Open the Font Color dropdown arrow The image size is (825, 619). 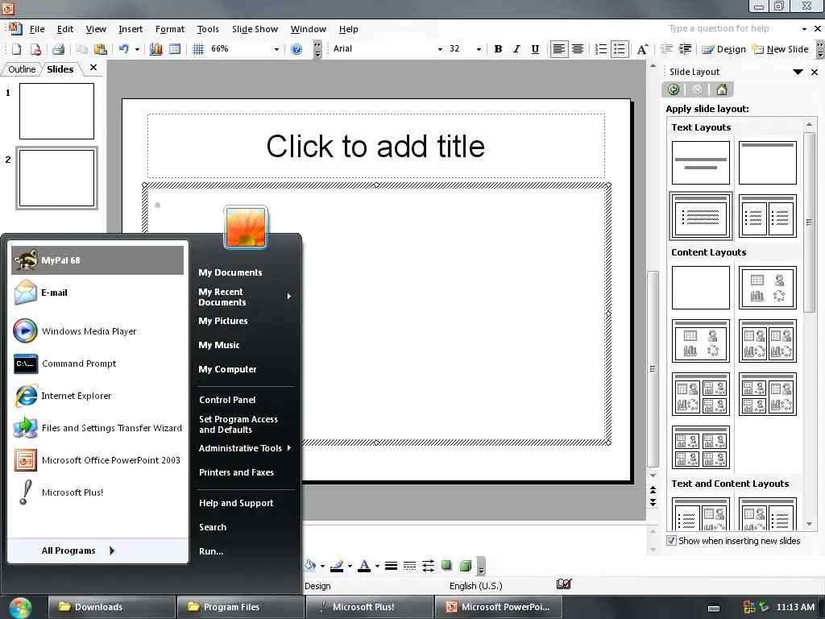tap(377, 567)
